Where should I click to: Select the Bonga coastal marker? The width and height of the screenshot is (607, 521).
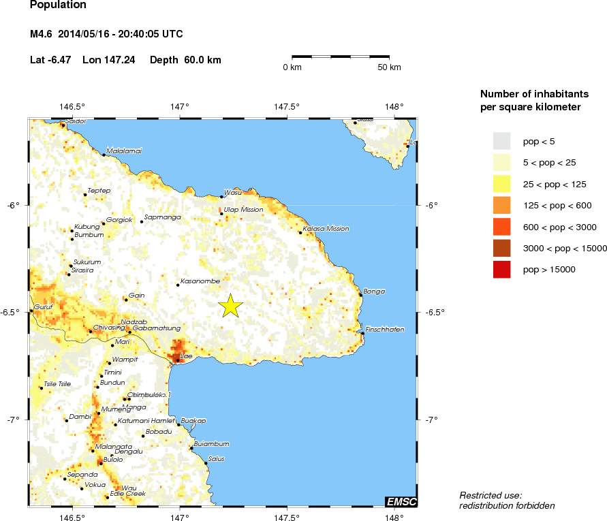click(x=360, y=295)
